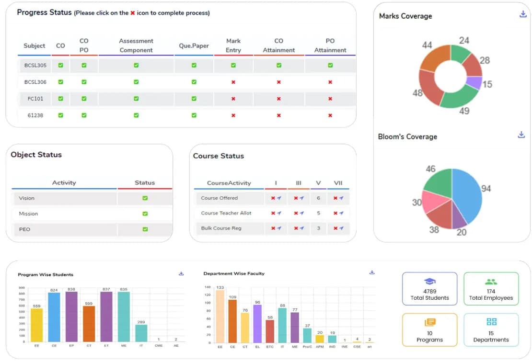
Task: Select the Activity column header in Object Status
Action: [x=64, y=182]
